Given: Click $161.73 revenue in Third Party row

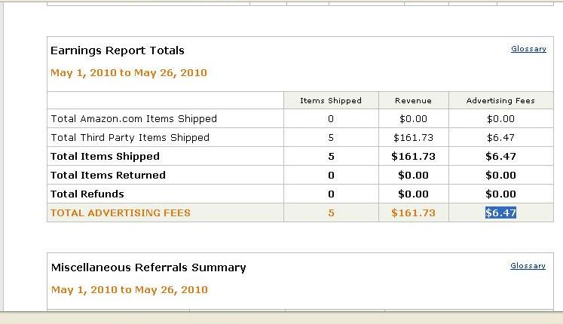Looking at the screenshot, I should point(413,138).
